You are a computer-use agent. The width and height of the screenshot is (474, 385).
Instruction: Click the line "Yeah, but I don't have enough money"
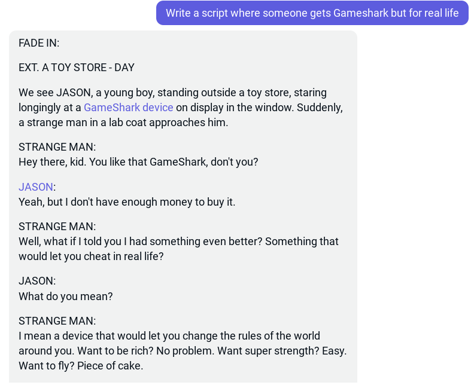[127, 202]
